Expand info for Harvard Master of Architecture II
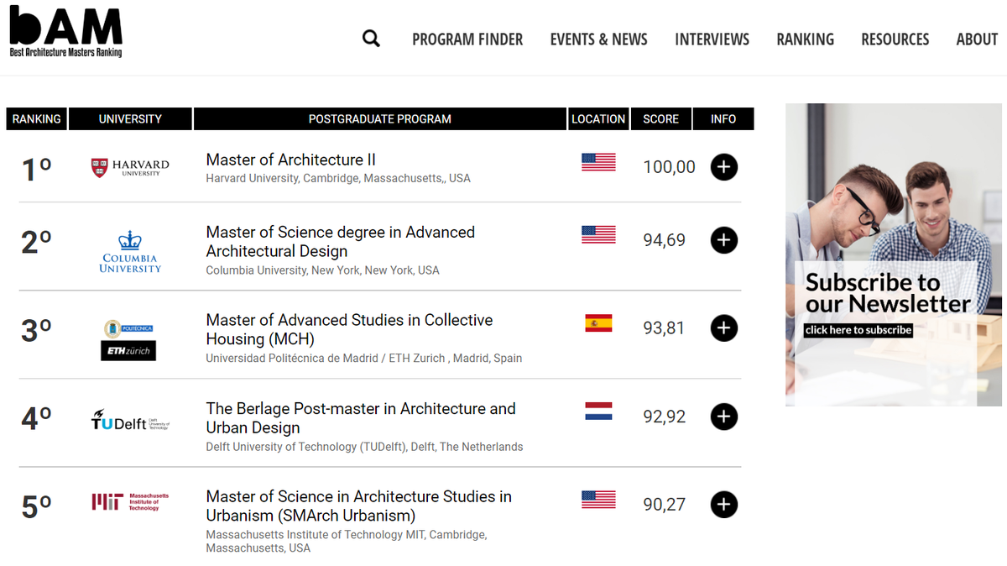The height and width of the screenshot is (566, 1007). (724, 167)
